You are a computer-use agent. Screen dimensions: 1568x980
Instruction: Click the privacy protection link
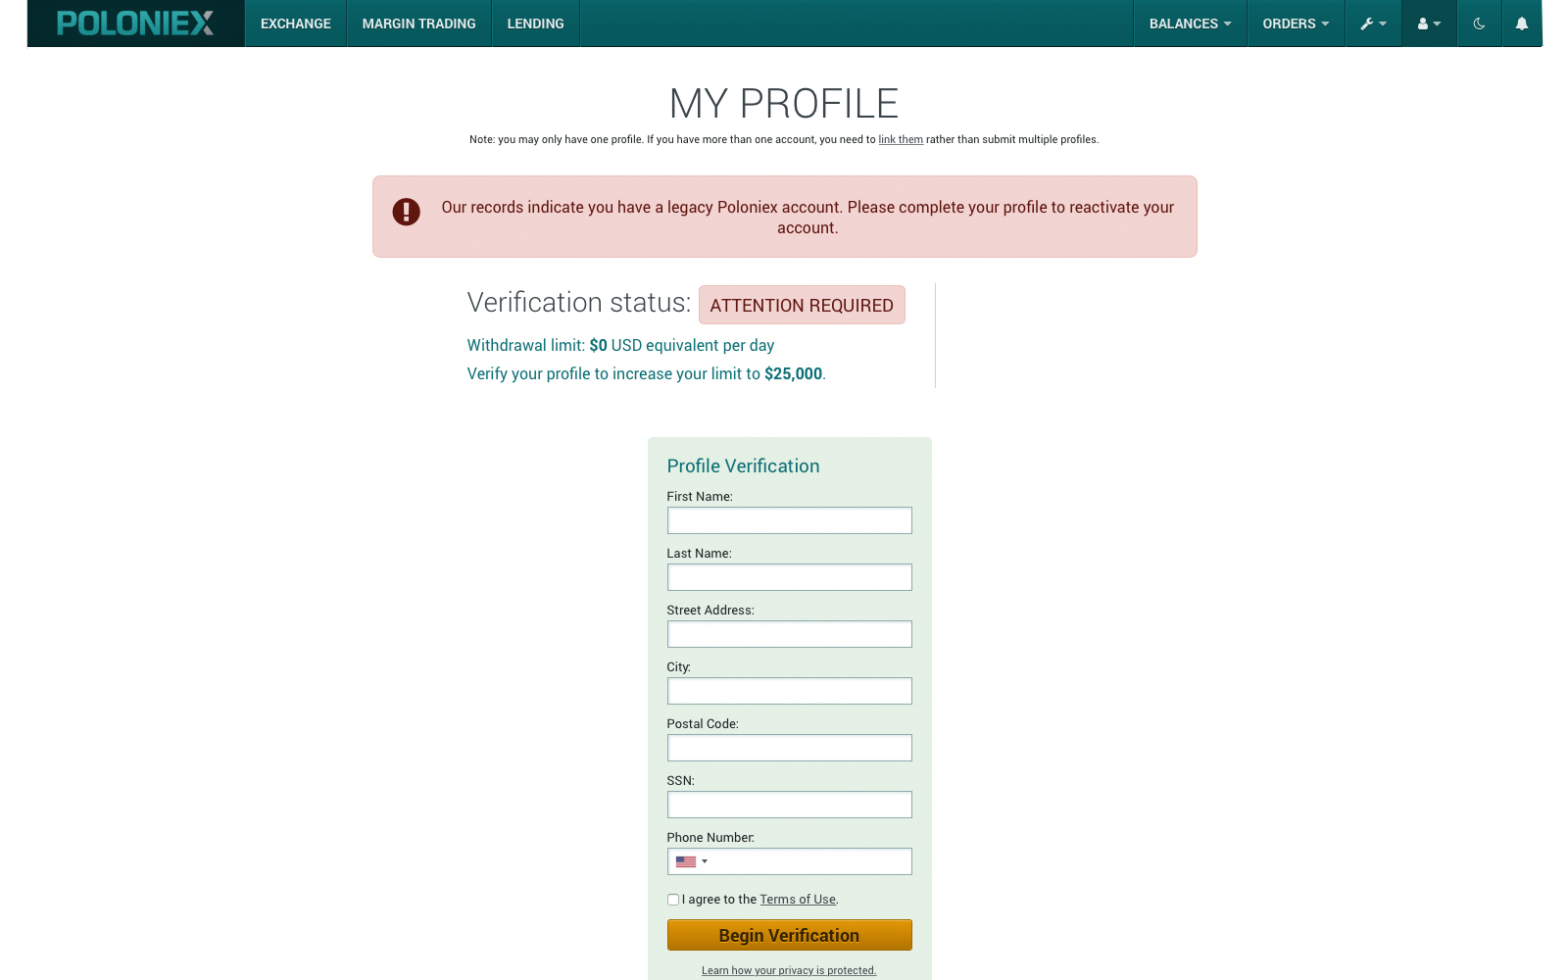pos(789,970)
